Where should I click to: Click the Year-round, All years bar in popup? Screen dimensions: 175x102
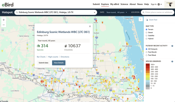click(x=63, y=41)
